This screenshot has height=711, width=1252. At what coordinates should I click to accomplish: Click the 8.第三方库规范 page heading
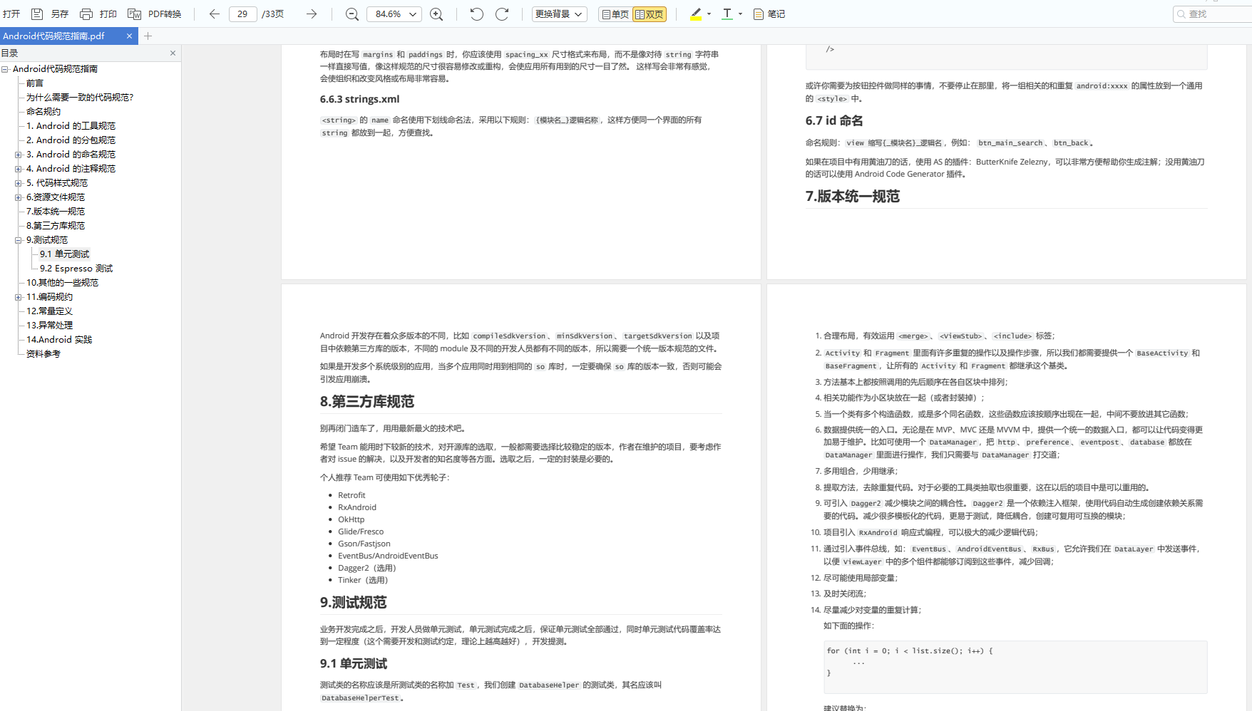point(366,402)
